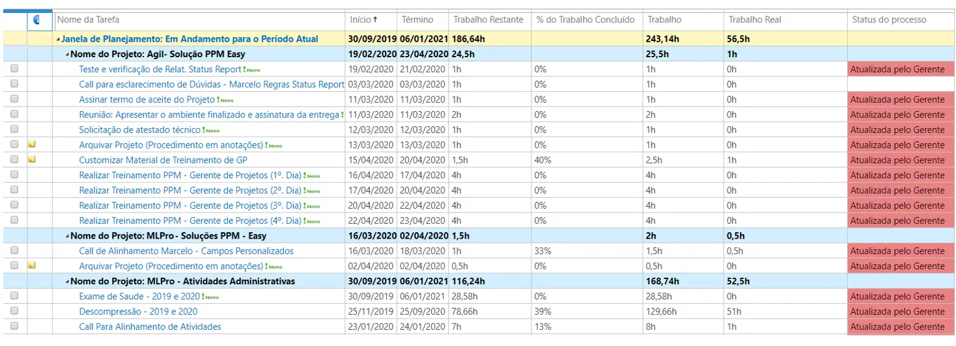Select checkbox for Call de Alinhamento Marcelo row

pos(14,250)
